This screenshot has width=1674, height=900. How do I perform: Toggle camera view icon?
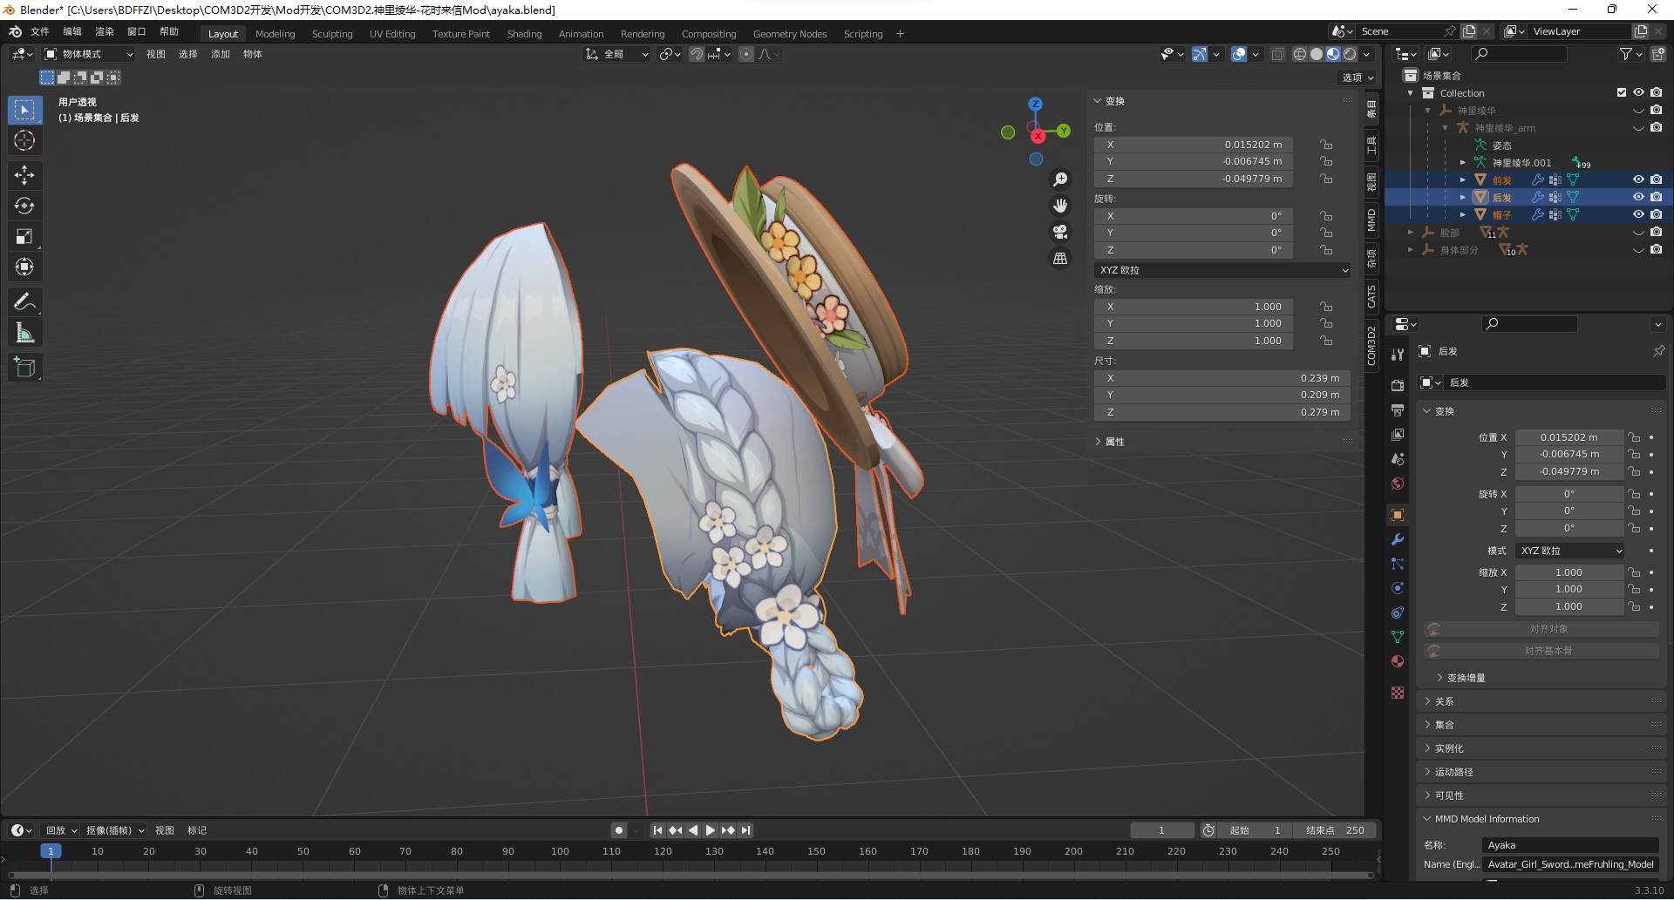[x=1060, y=232]
